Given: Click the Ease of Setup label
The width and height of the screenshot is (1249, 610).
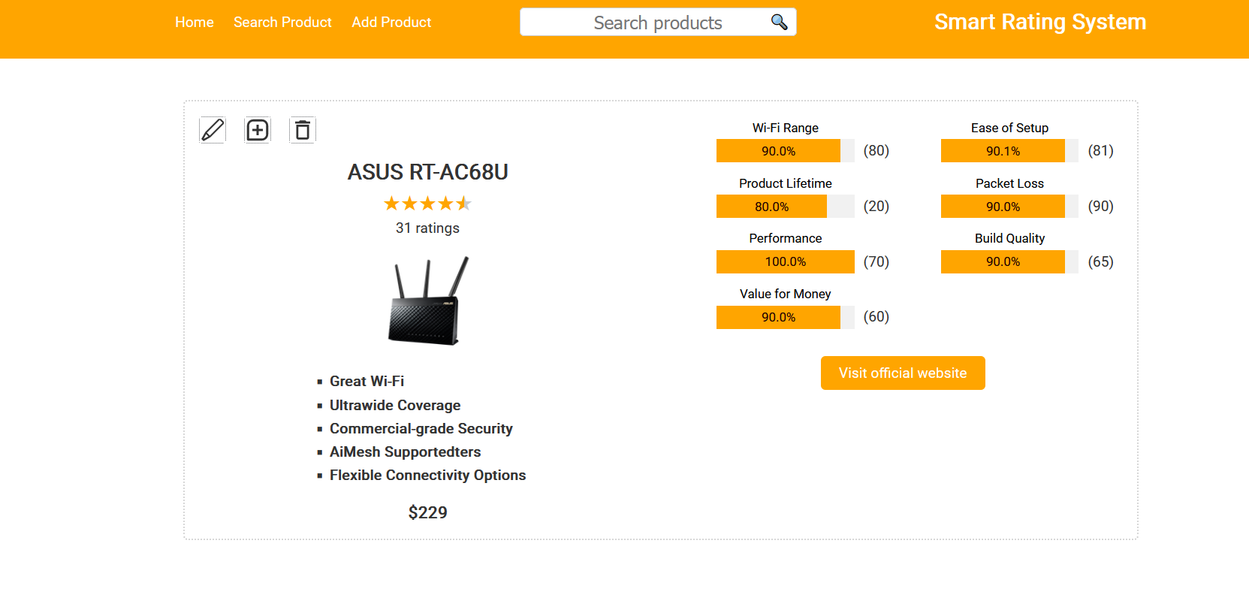Looking at the screenshot, I should tap(1009, 128).
